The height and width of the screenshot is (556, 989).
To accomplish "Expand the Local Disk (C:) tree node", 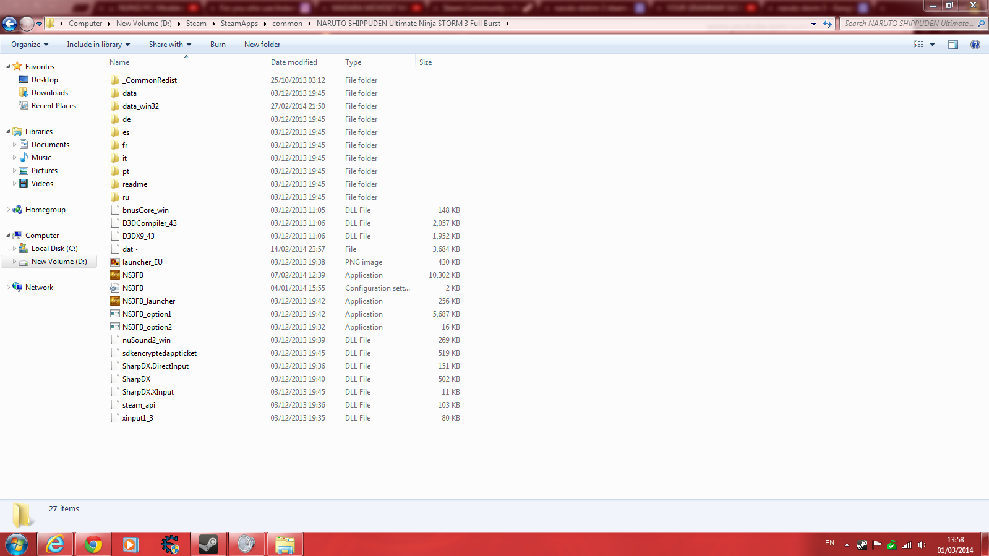I will [x=14, y=249].
